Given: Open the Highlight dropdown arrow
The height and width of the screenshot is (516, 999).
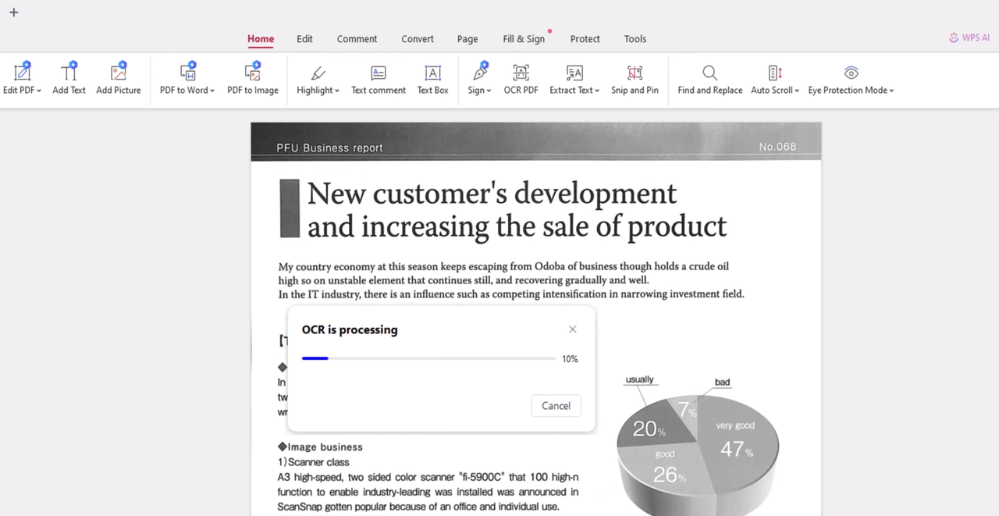Looking at the screenshot, I should pos(337,91).
